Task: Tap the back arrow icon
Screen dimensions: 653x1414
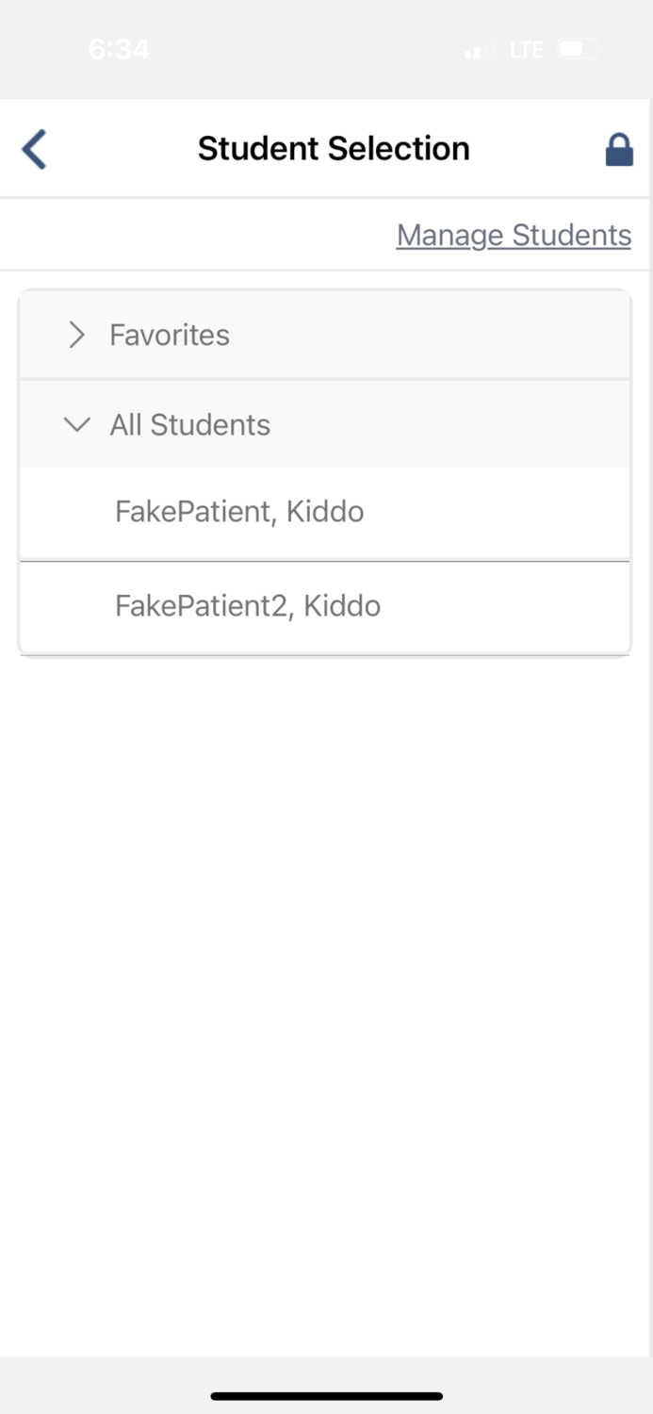Action: tap(34, 149)
